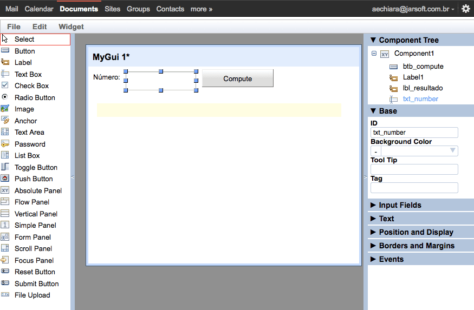Image resolution: width=474 pixels, height=310 pixels.
Task: Open settings gear in top bar
Action: (x=466, y=9)
